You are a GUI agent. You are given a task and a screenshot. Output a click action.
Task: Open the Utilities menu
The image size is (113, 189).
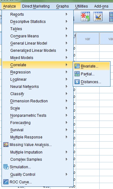81,6
